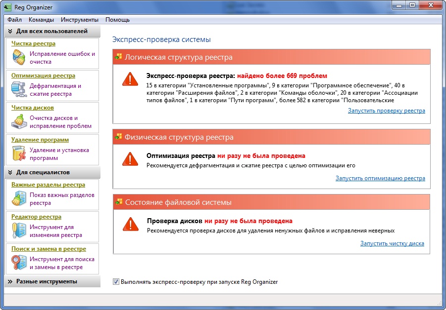Collapse the Для специалистов section
Screen dimensions: 446x310
tap(10, 172)
